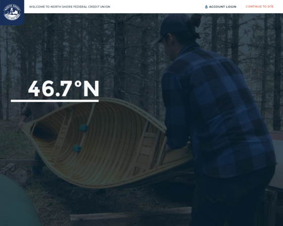Click the lower teal clamp inside the canoe
This screenshot has height=226, width=283.
pyautogui.click(x=77, y=149)
